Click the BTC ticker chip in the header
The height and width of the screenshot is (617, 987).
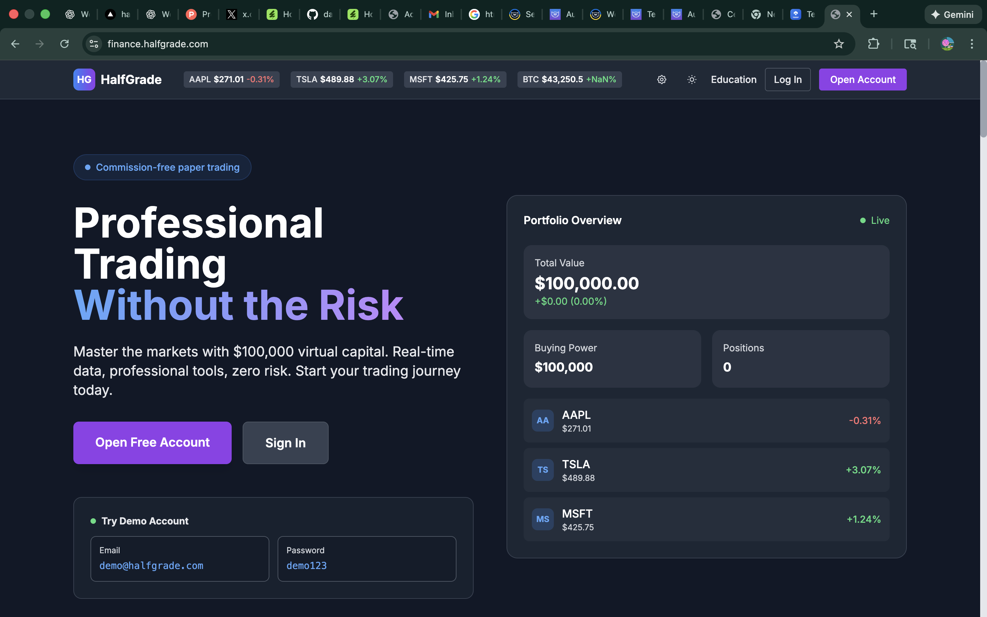coord(569,80)
